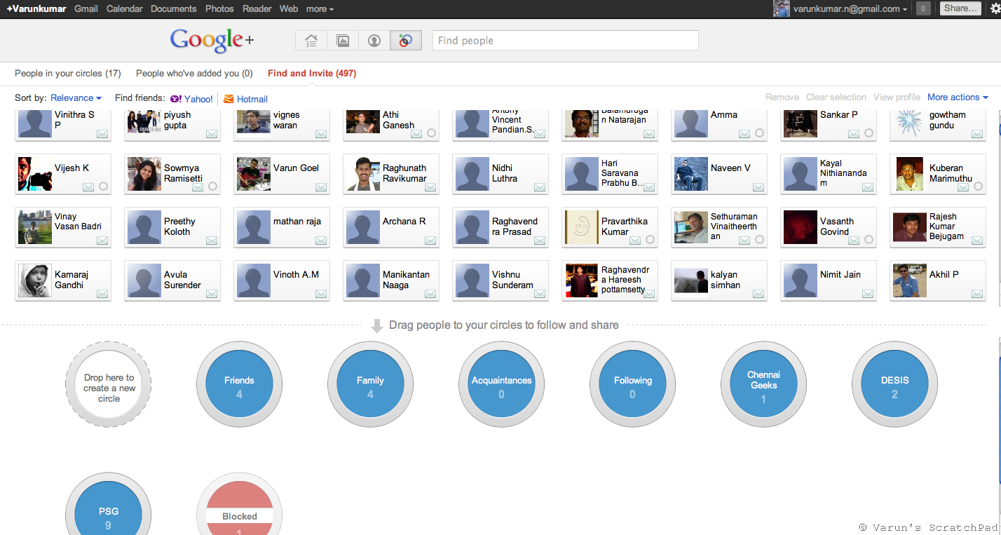Click envelope icon on Vijesh K card

pyautogui.click(x=88, y=187)
